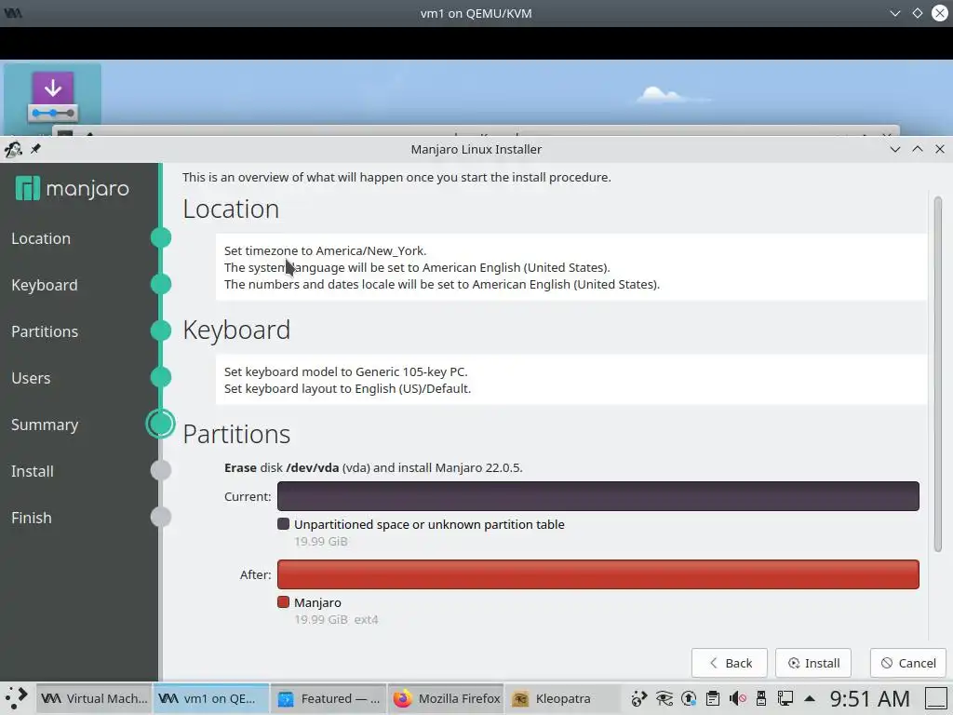
Task: Open the software updates tray icon
Action: (689, 698)
